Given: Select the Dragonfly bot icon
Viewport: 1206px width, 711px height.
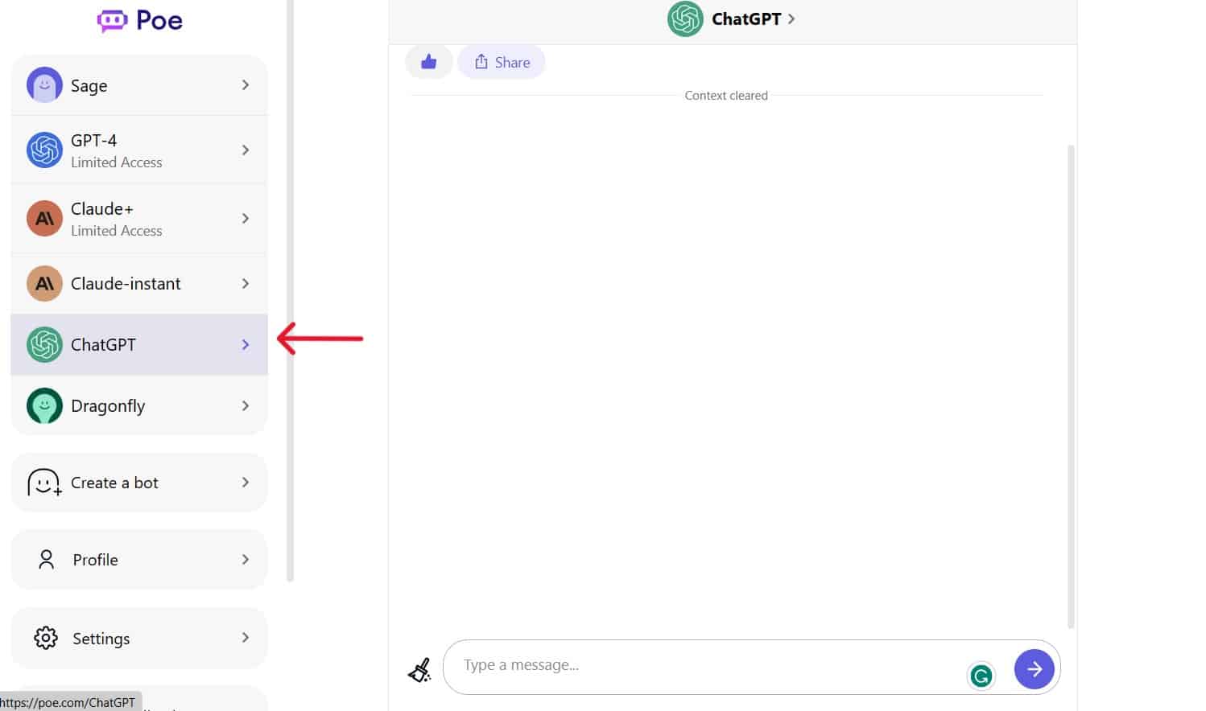Looking at the screenshot, I should pos(44,405).
